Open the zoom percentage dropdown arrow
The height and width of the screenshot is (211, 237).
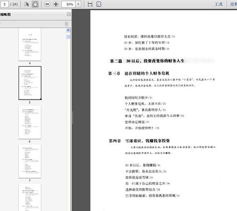coord(78,4)
